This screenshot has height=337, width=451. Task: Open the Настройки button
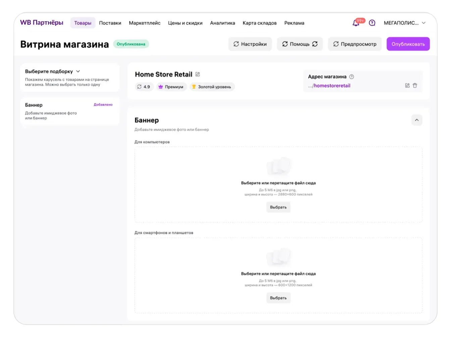tap(250, 44)
